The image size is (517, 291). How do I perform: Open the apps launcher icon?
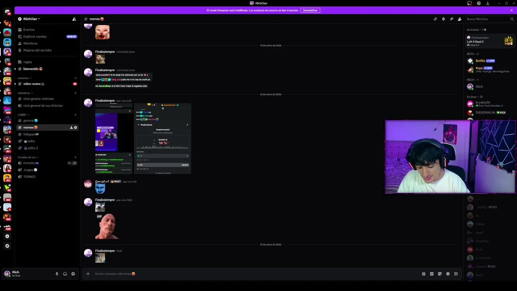456,274
